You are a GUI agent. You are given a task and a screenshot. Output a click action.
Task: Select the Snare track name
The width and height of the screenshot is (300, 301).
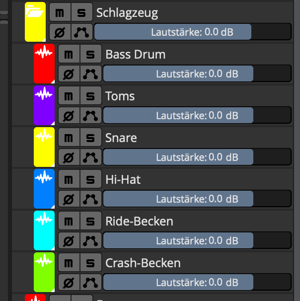121,137
